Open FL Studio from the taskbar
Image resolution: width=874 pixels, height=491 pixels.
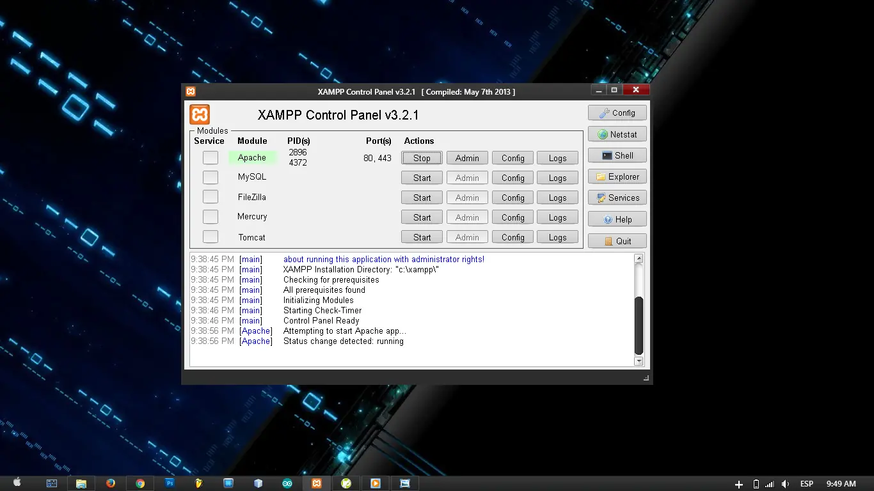(x=199, y=483)
